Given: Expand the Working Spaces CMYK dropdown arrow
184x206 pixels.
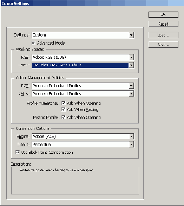Looking at the screenshot, I should [131, 65].
